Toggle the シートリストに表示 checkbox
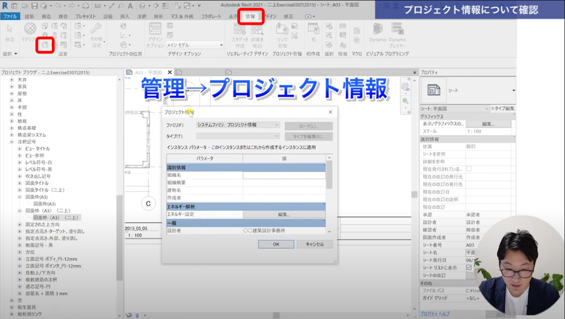 (469, 268)
